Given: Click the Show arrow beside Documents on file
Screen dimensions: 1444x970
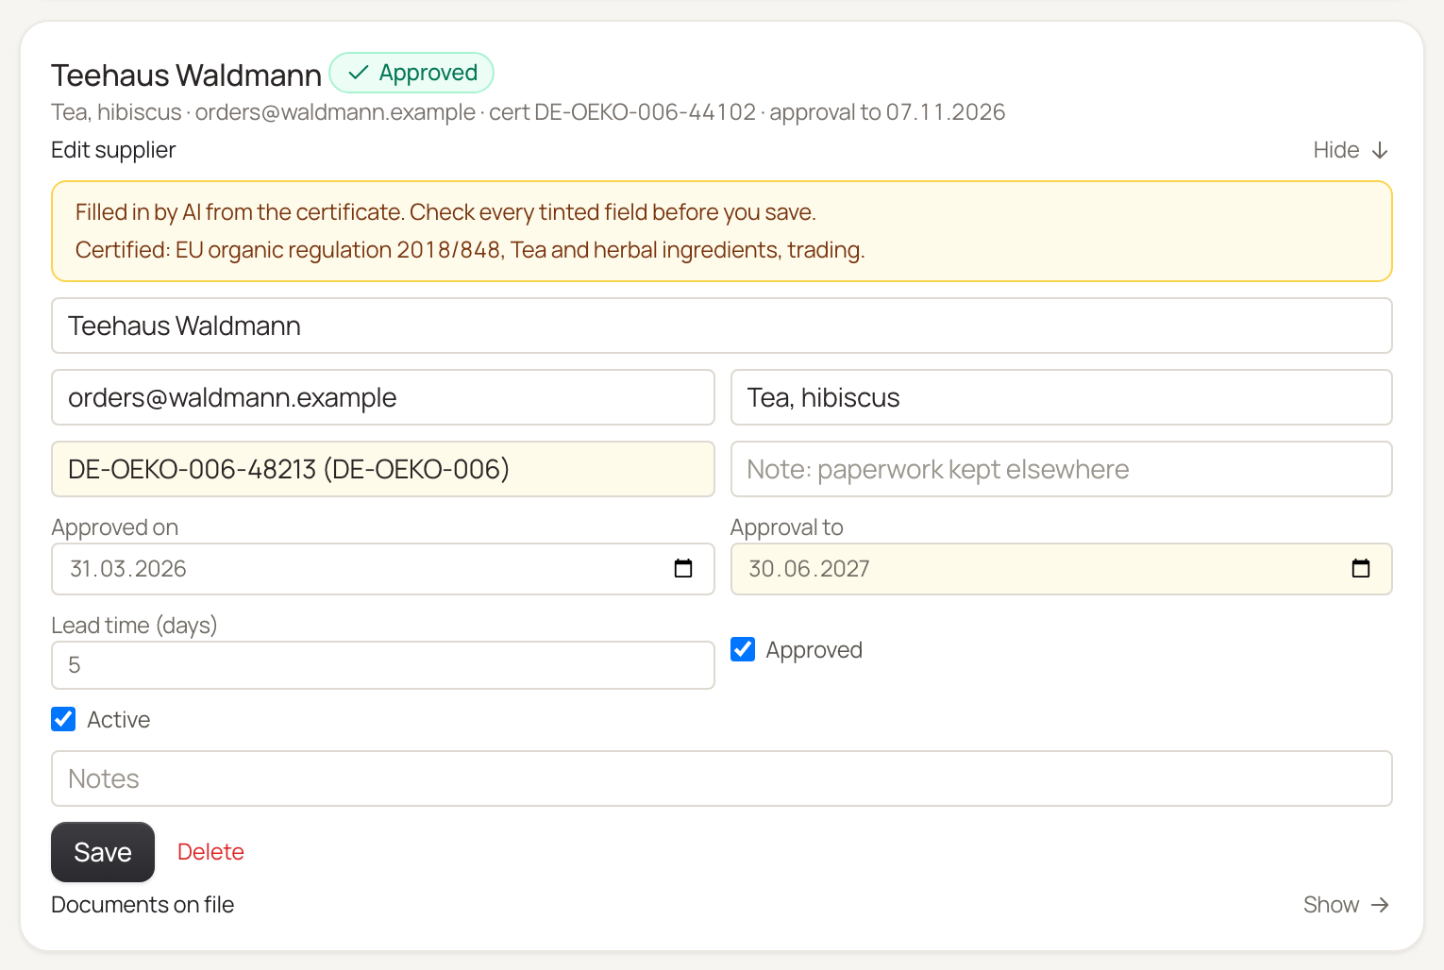Looking at the screenshot, I should click(1380, 905).
